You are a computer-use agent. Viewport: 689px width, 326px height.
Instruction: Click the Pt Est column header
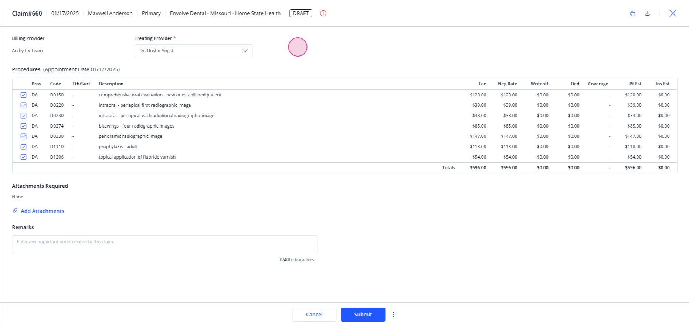[635, 84]
